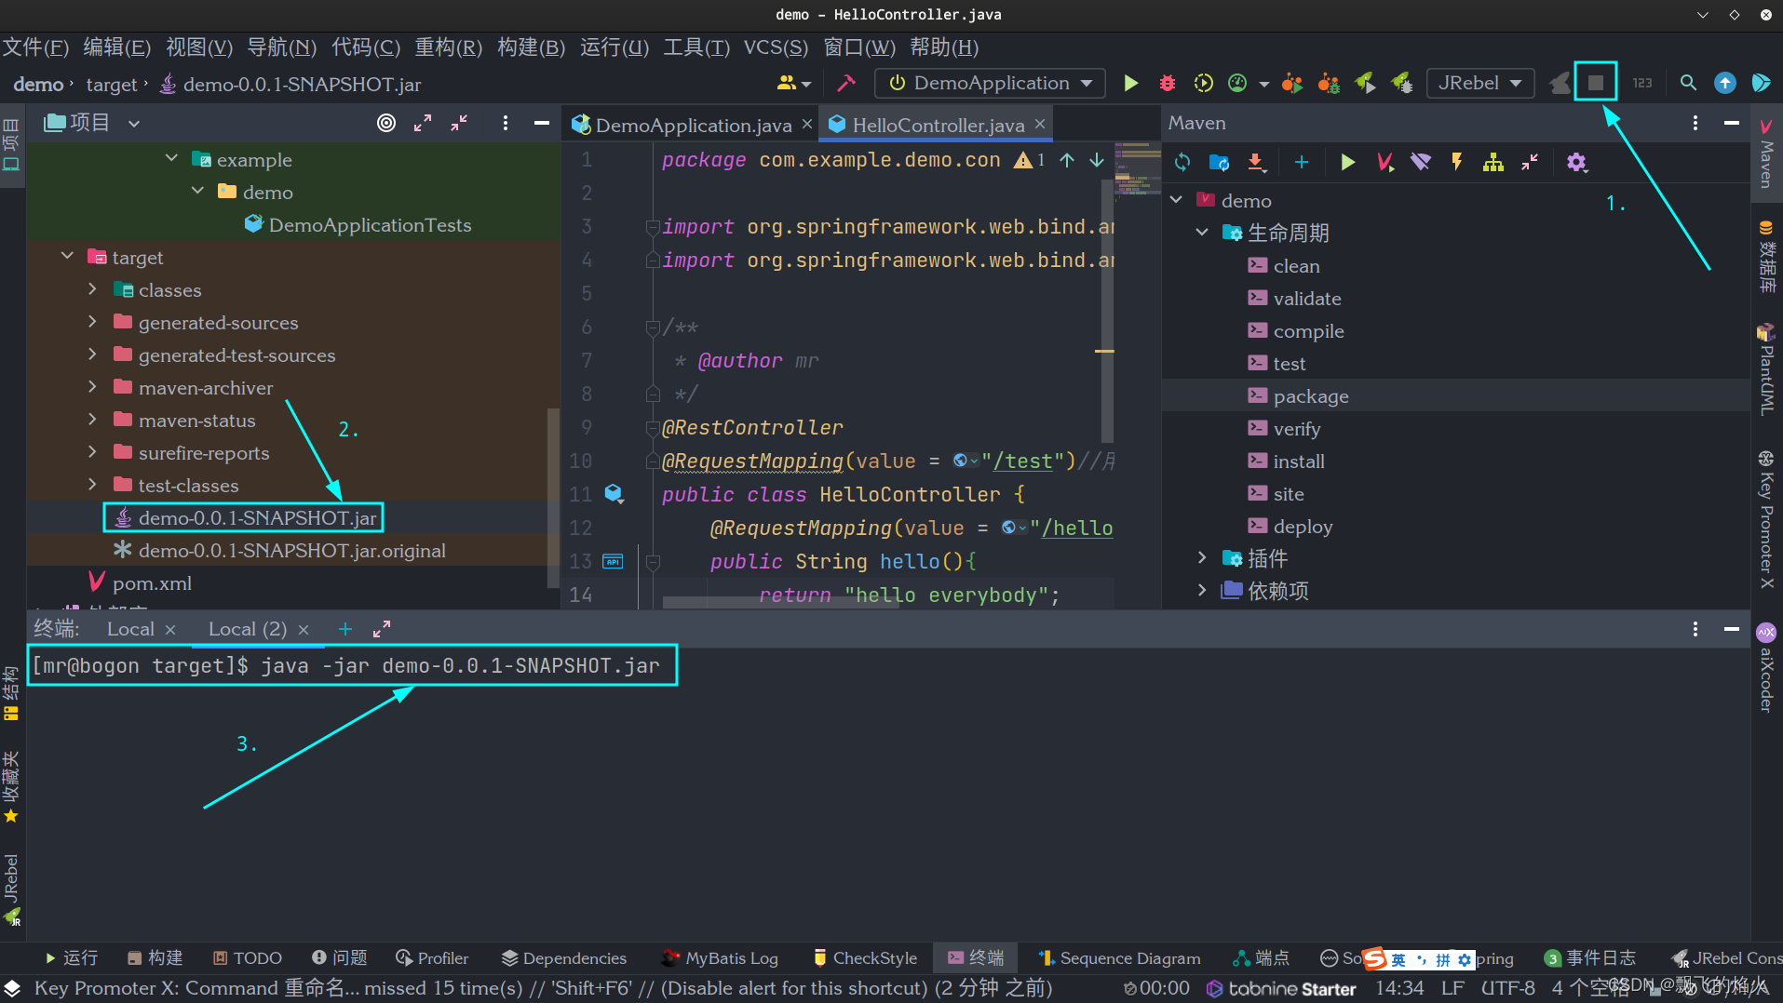Image resolution: width=1783 pixels, height=1003 pixels.
Task: Open Maven settings wrench icon
Action: coord(1575,163)
